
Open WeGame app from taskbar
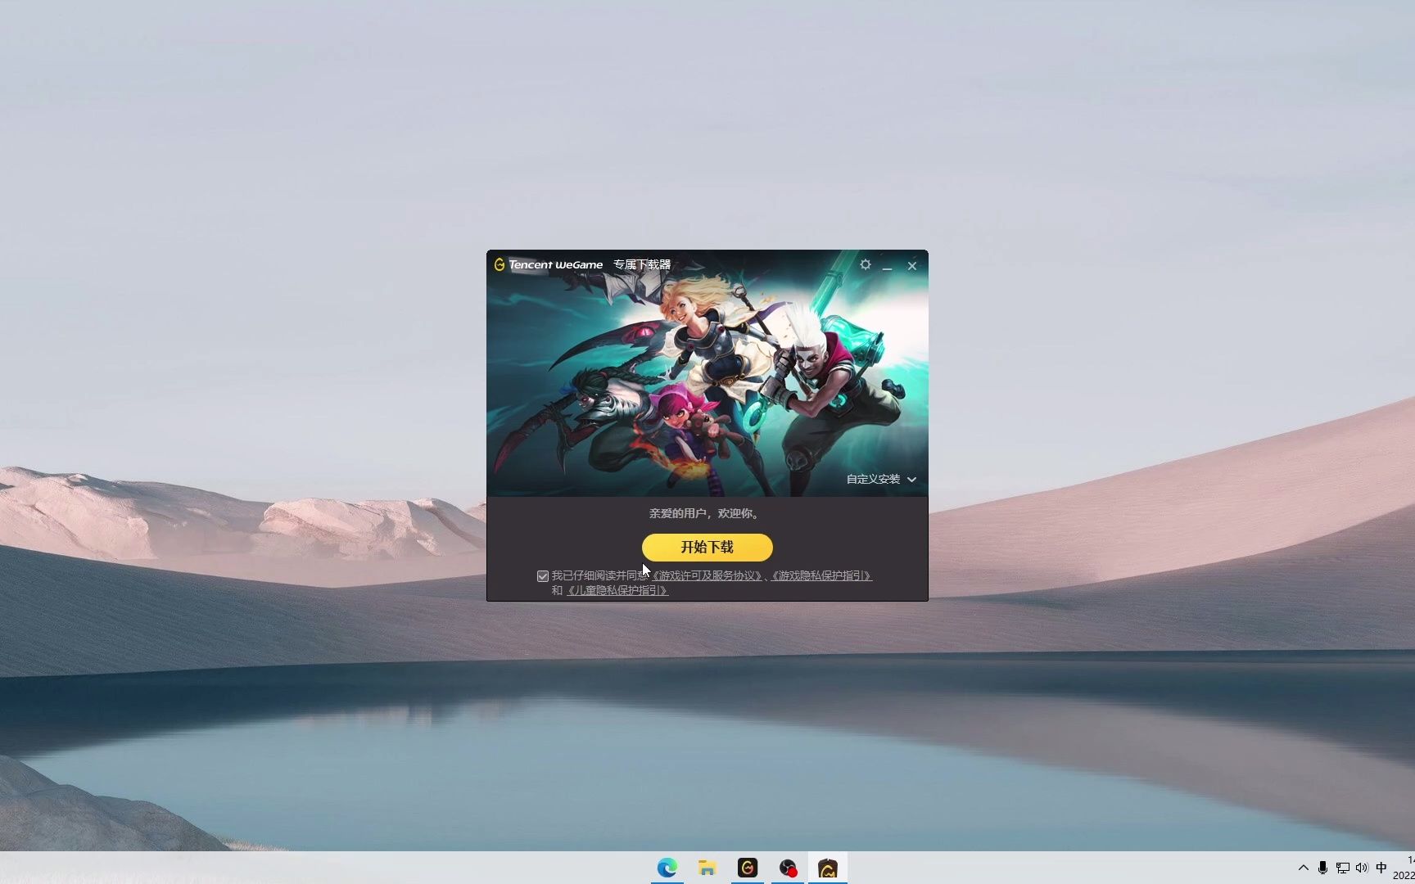pyautogui.click(x=747, y=868)
